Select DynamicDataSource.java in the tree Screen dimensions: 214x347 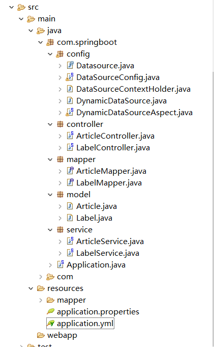coord(121,101)
